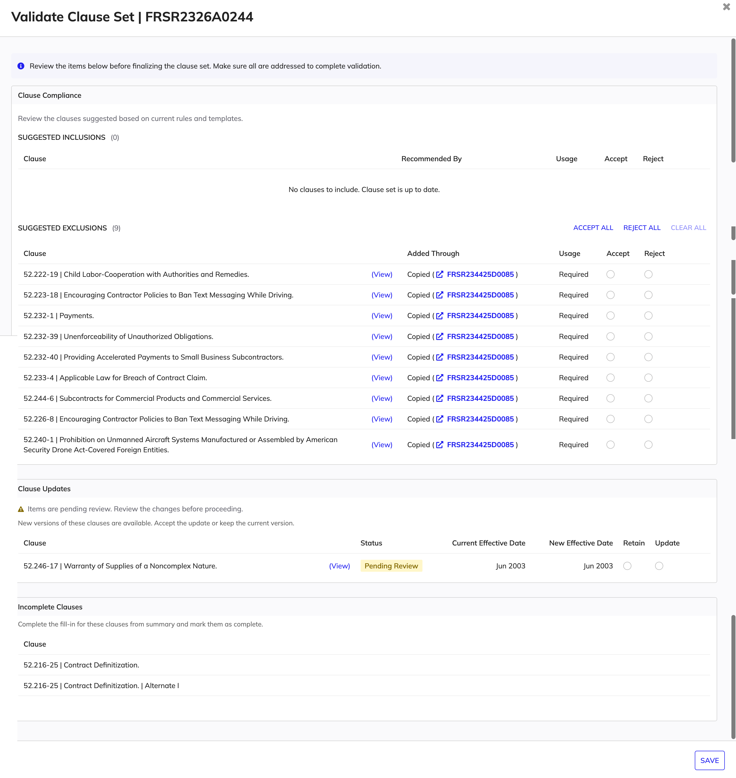Click the Pending Review status badge
Image resolution: width=736 pixels, height=778 pixels.
point(391,566)
